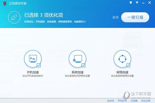Go back via the 返回 link
Screen dimensions: 155x103
[115, 17]
